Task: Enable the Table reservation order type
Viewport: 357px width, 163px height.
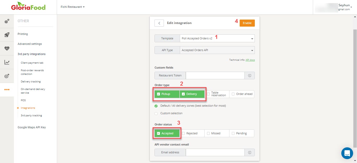Action: [209, 94]
